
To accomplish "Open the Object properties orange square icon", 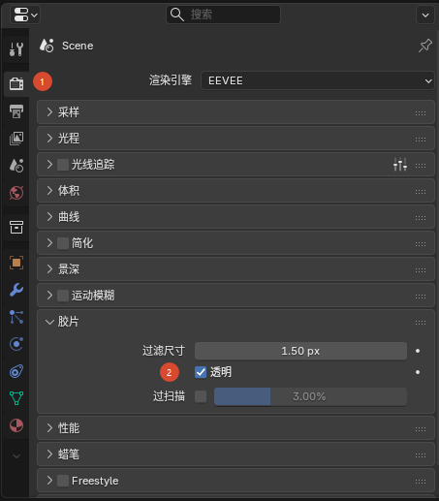I will pyautogui.click(x=16, y=263).
